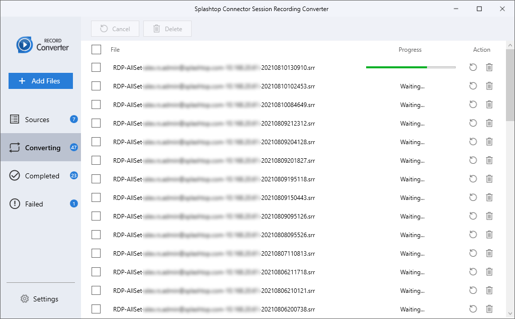Check the box for file 20210810084649.srr

[96, 104]
